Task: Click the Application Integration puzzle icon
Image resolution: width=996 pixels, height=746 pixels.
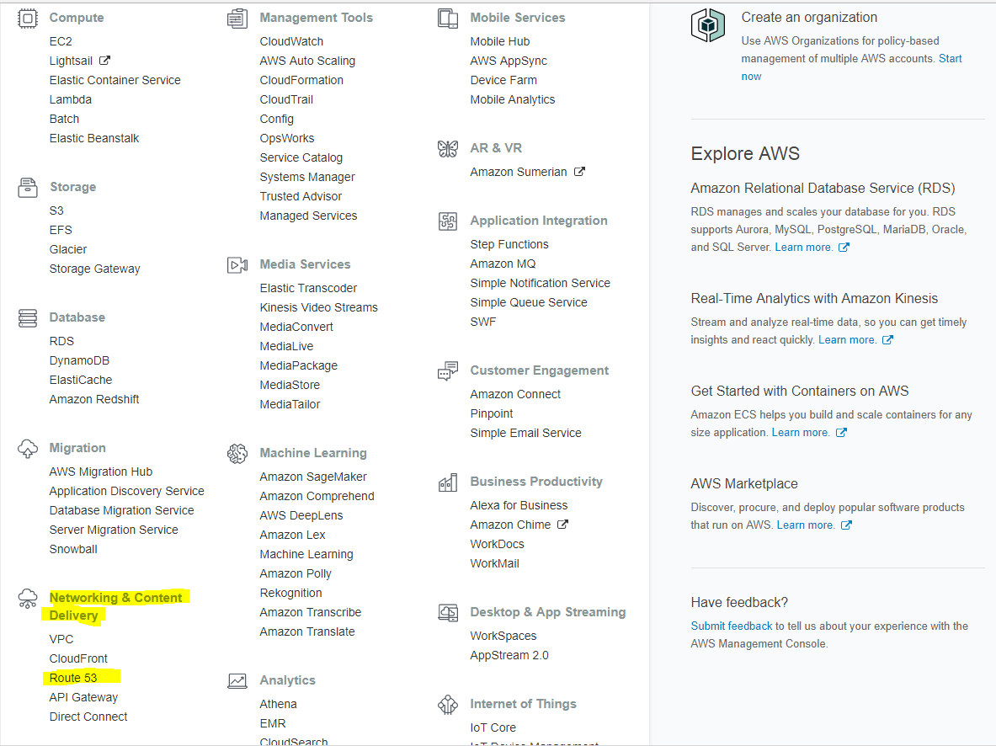Action: 448,221
